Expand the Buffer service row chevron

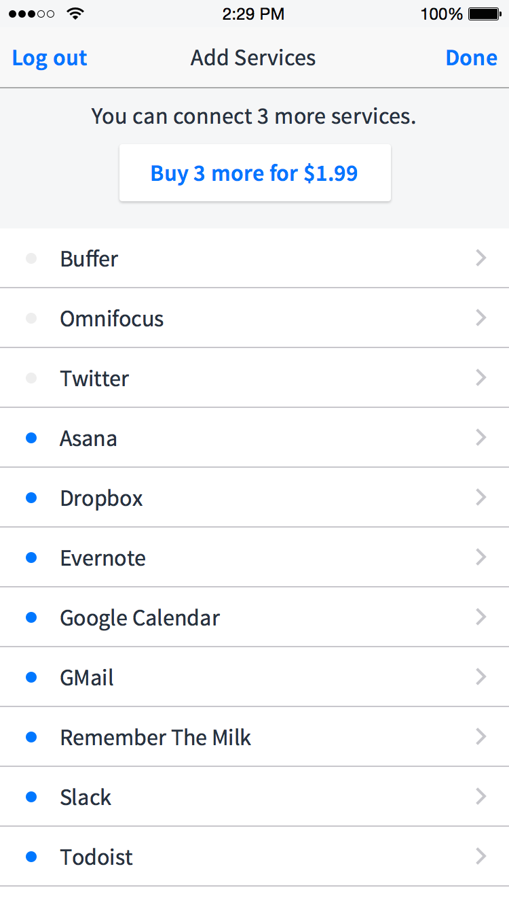(481, 258)
